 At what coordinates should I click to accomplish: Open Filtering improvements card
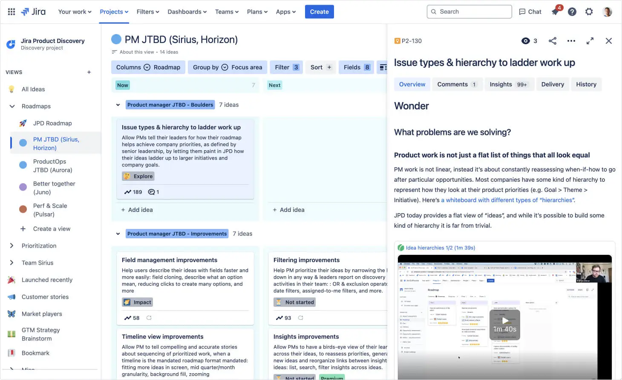pyautogui.click(x=328, y=288)
